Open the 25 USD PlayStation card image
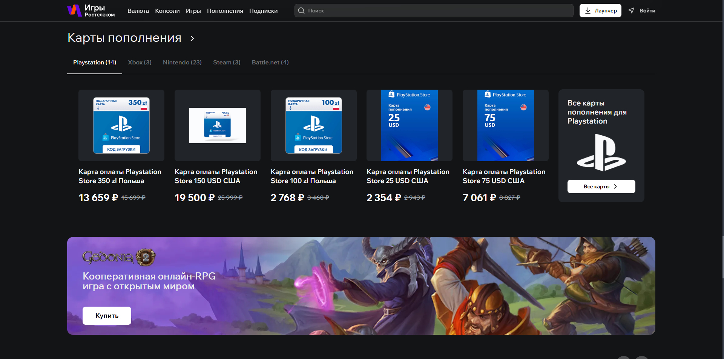 coord(409,125)
